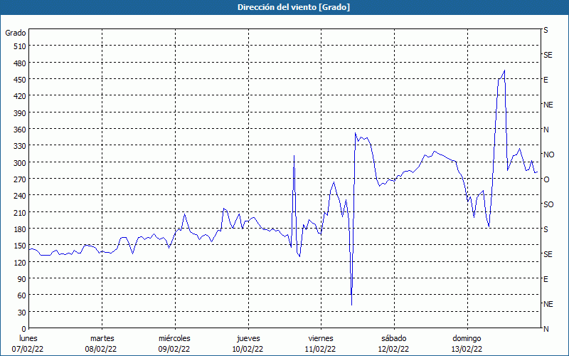Click the y-axis value 450

20,80
